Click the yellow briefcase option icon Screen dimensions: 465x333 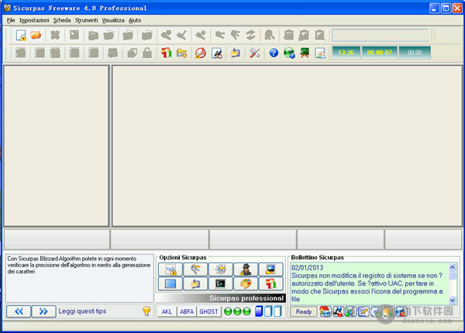click(195, 283)
